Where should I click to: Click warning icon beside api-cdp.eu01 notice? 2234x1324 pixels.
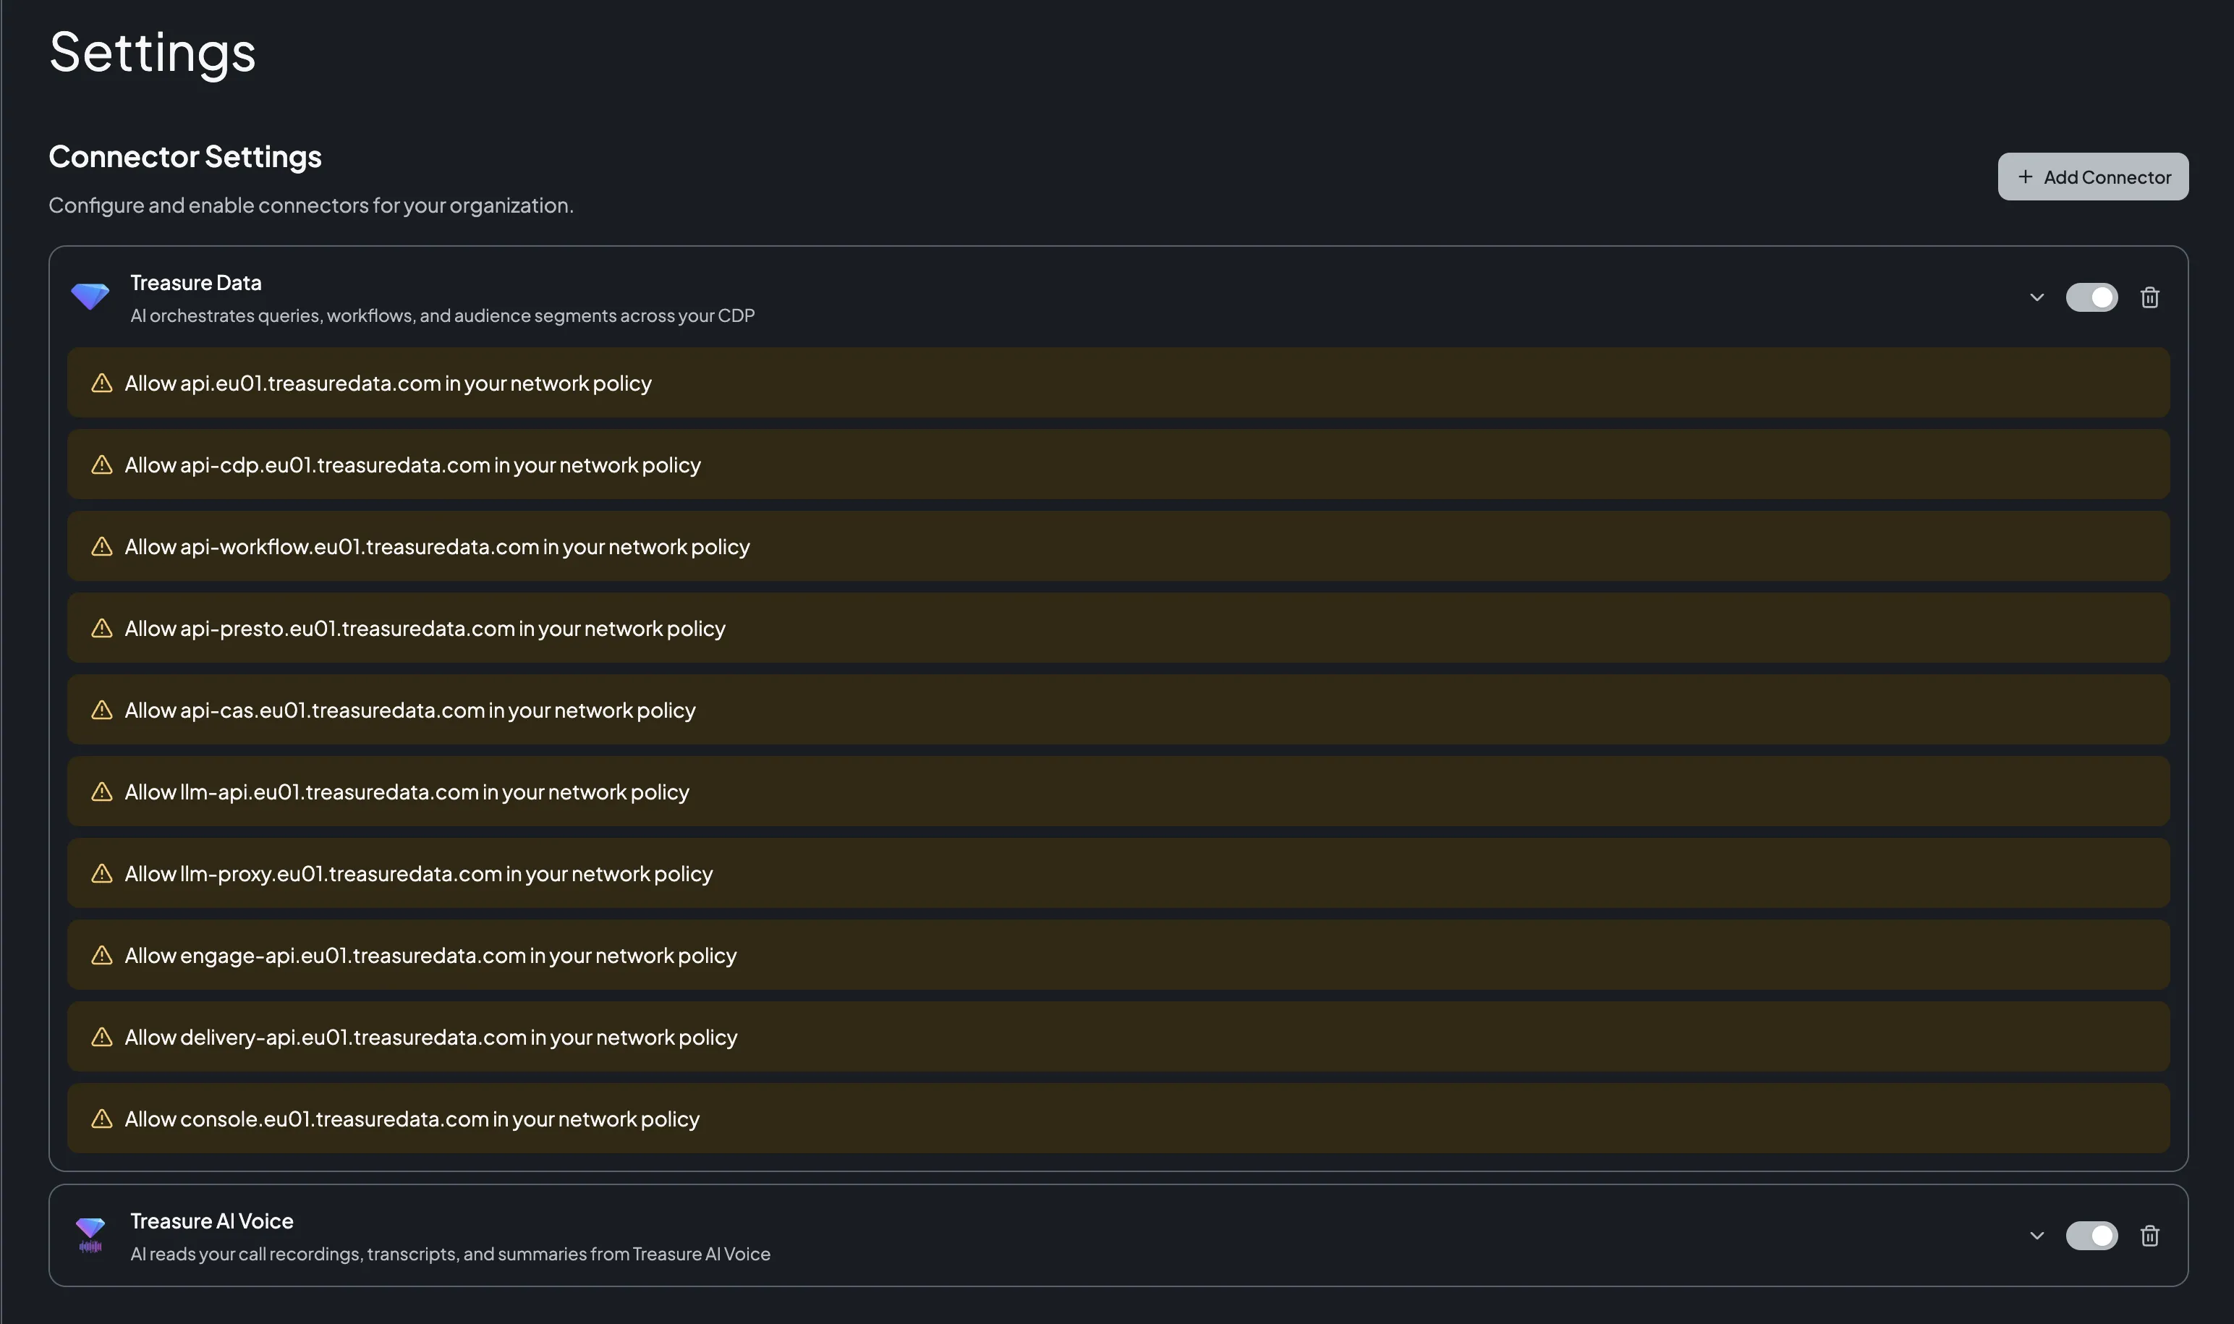click(103, 464)
